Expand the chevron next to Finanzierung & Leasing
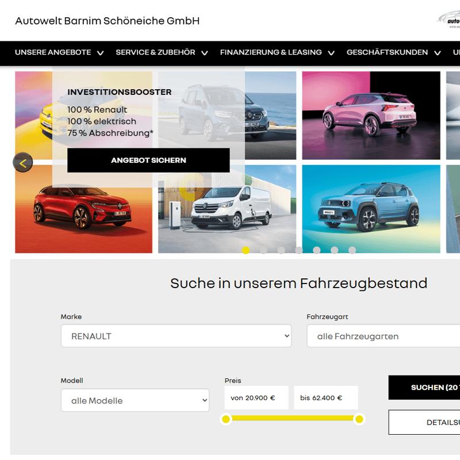The image size is (460, 460). click(x=331, y=53)
